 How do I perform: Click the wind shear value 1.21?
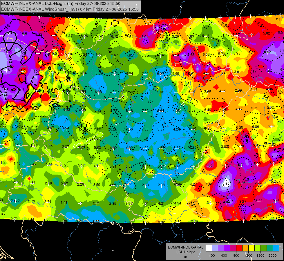(80, 203)
